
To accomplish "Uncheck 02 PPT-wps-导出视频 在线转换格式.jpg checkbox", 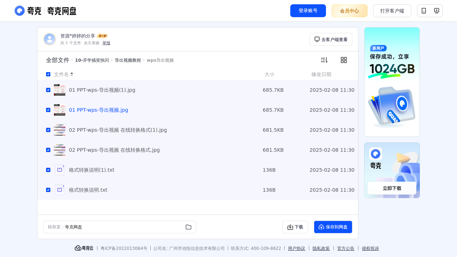I will click(48, 150).
